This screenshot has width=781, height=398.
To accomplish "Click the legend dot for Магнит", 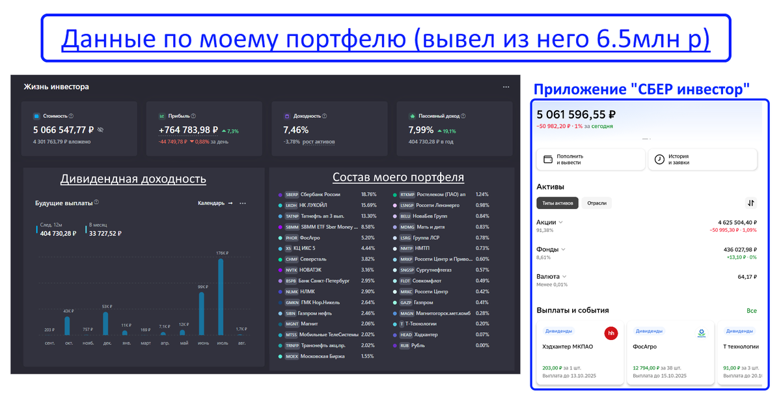I will [x=280, y=324].
